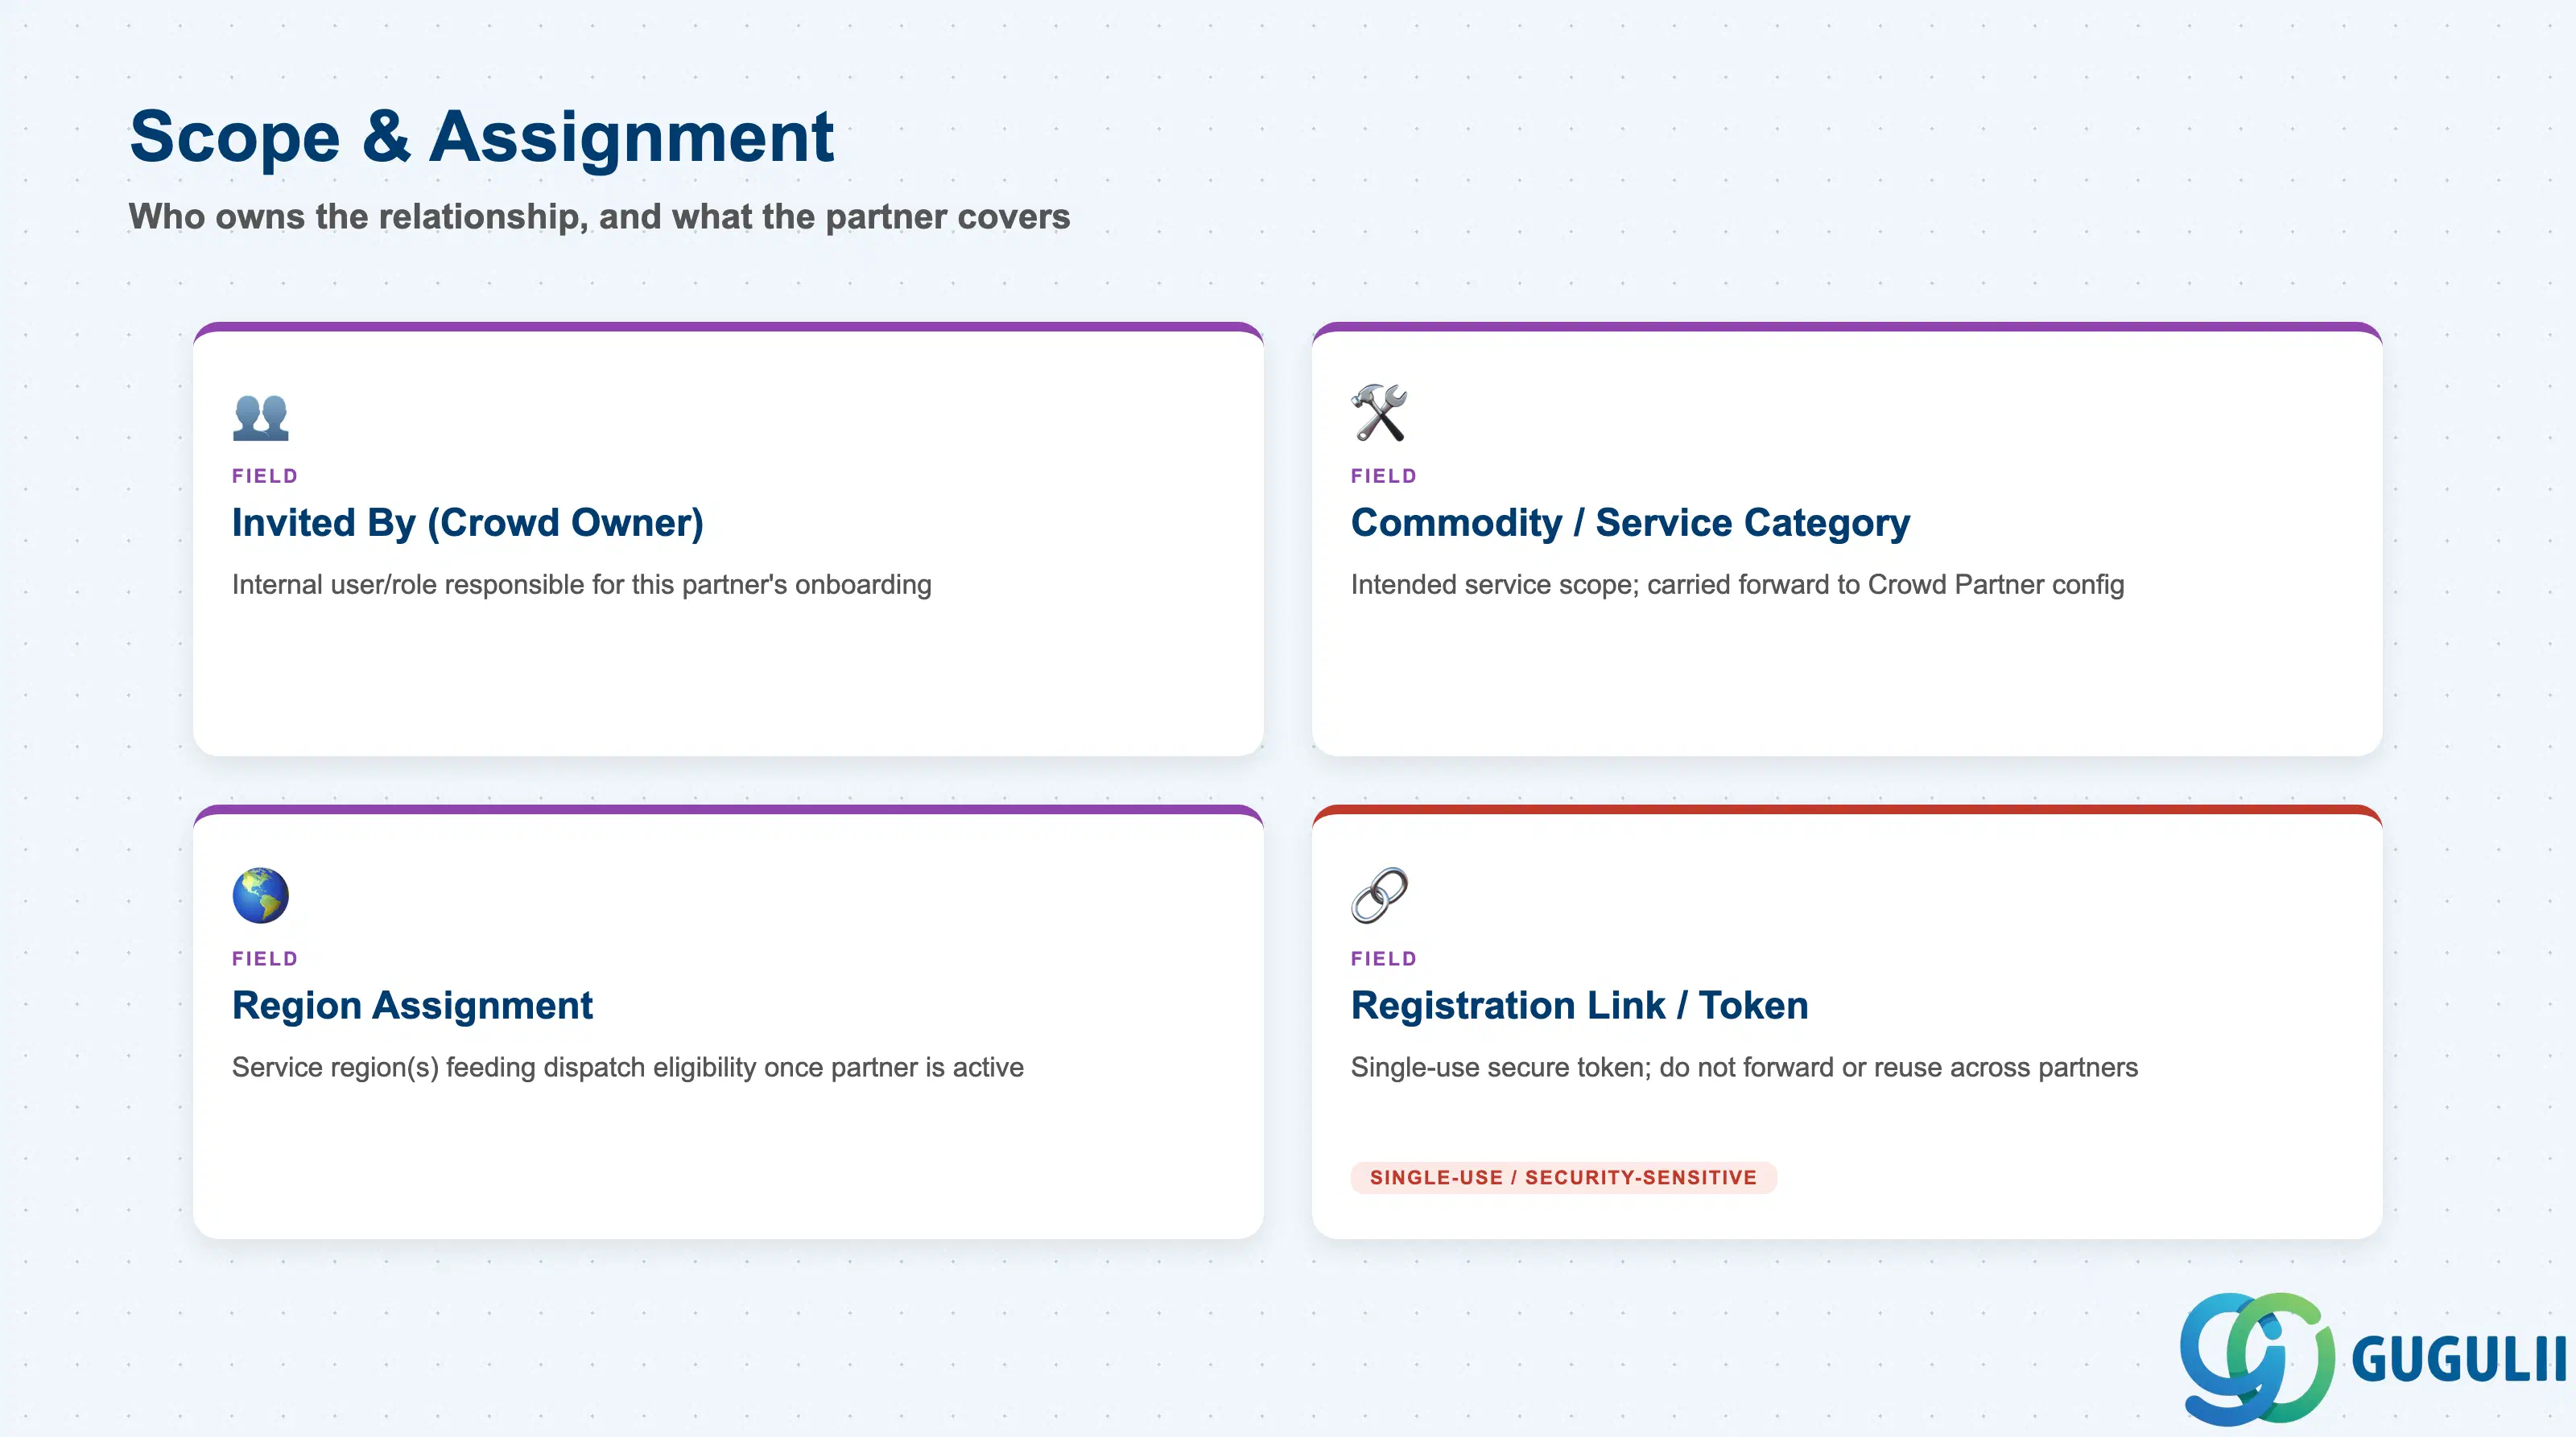This screenshot has height=1437, width=2576.
Task: Select the Commodity / Service Category heading
Action: (x=1630, y=523)
